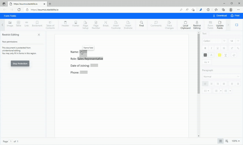Click the Sales Representative role field
The height and width of the screenshot is (145, 243).
pos(90,59)
